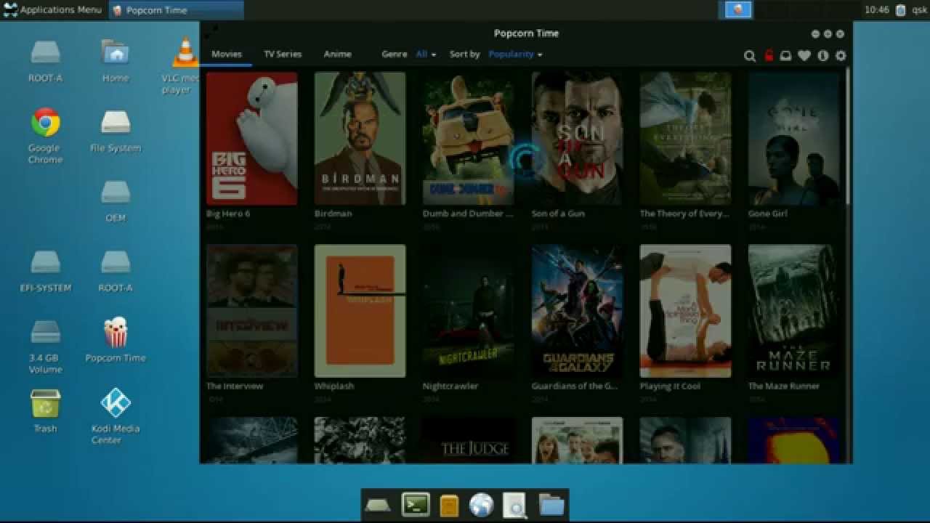The width and height of the screenshot is (930, 523).
Task: Open the file search icon in dock
Action: coord(515,505)
